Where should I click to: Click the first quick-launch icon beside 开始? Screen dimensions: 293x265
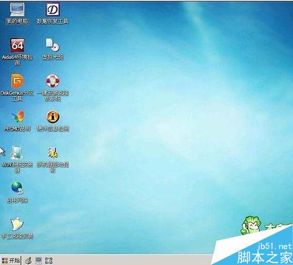point(28,260)
